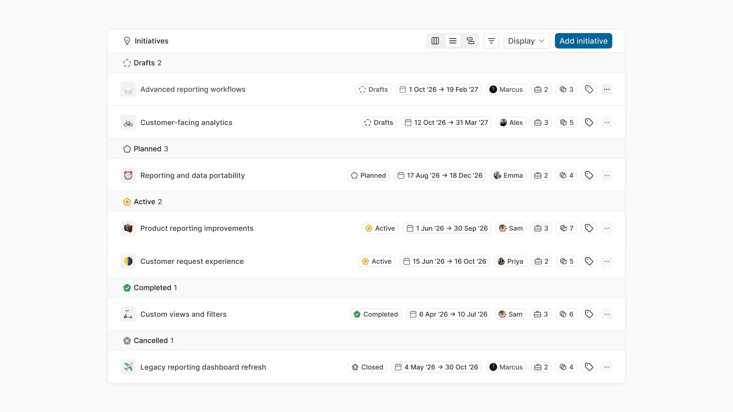
Task: Change owner Sam on Custom views and filters
Action: coord(510,314)
